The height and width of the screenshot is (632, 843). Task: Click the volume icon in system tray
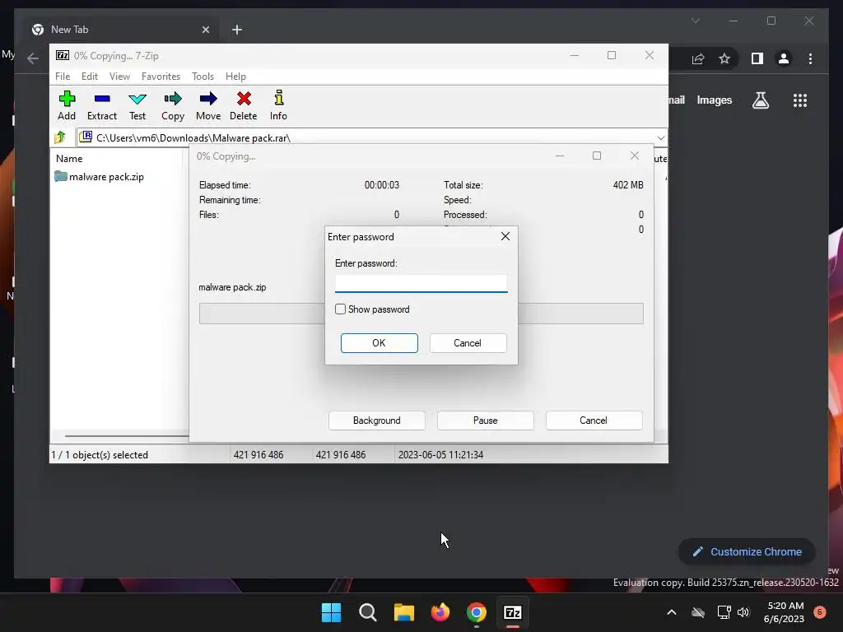coord(743,612)
